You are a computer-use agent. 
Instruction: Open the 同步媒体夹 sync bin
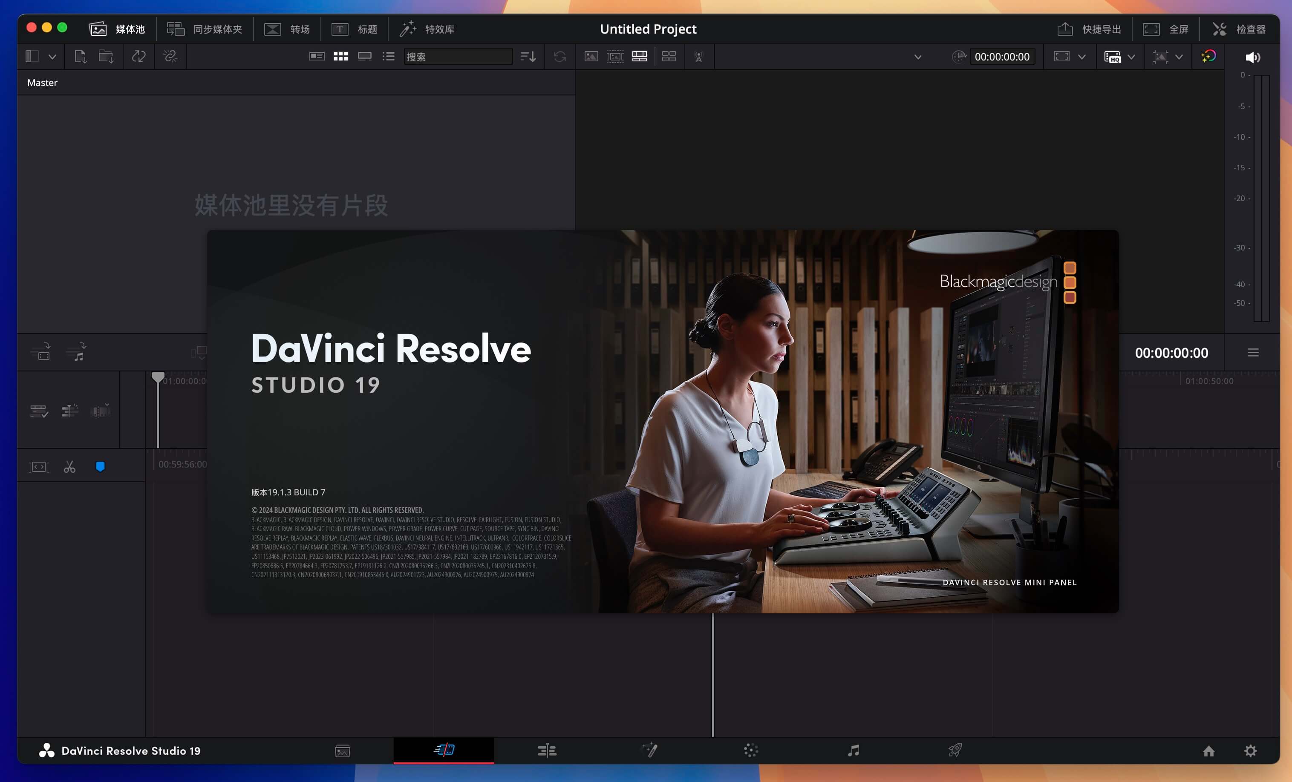204,29
